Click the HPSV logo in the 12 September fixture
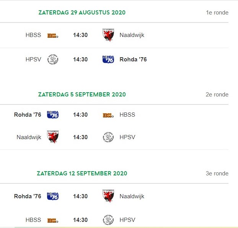This screenshot has width=238, height=228. [x=108, y=220]
